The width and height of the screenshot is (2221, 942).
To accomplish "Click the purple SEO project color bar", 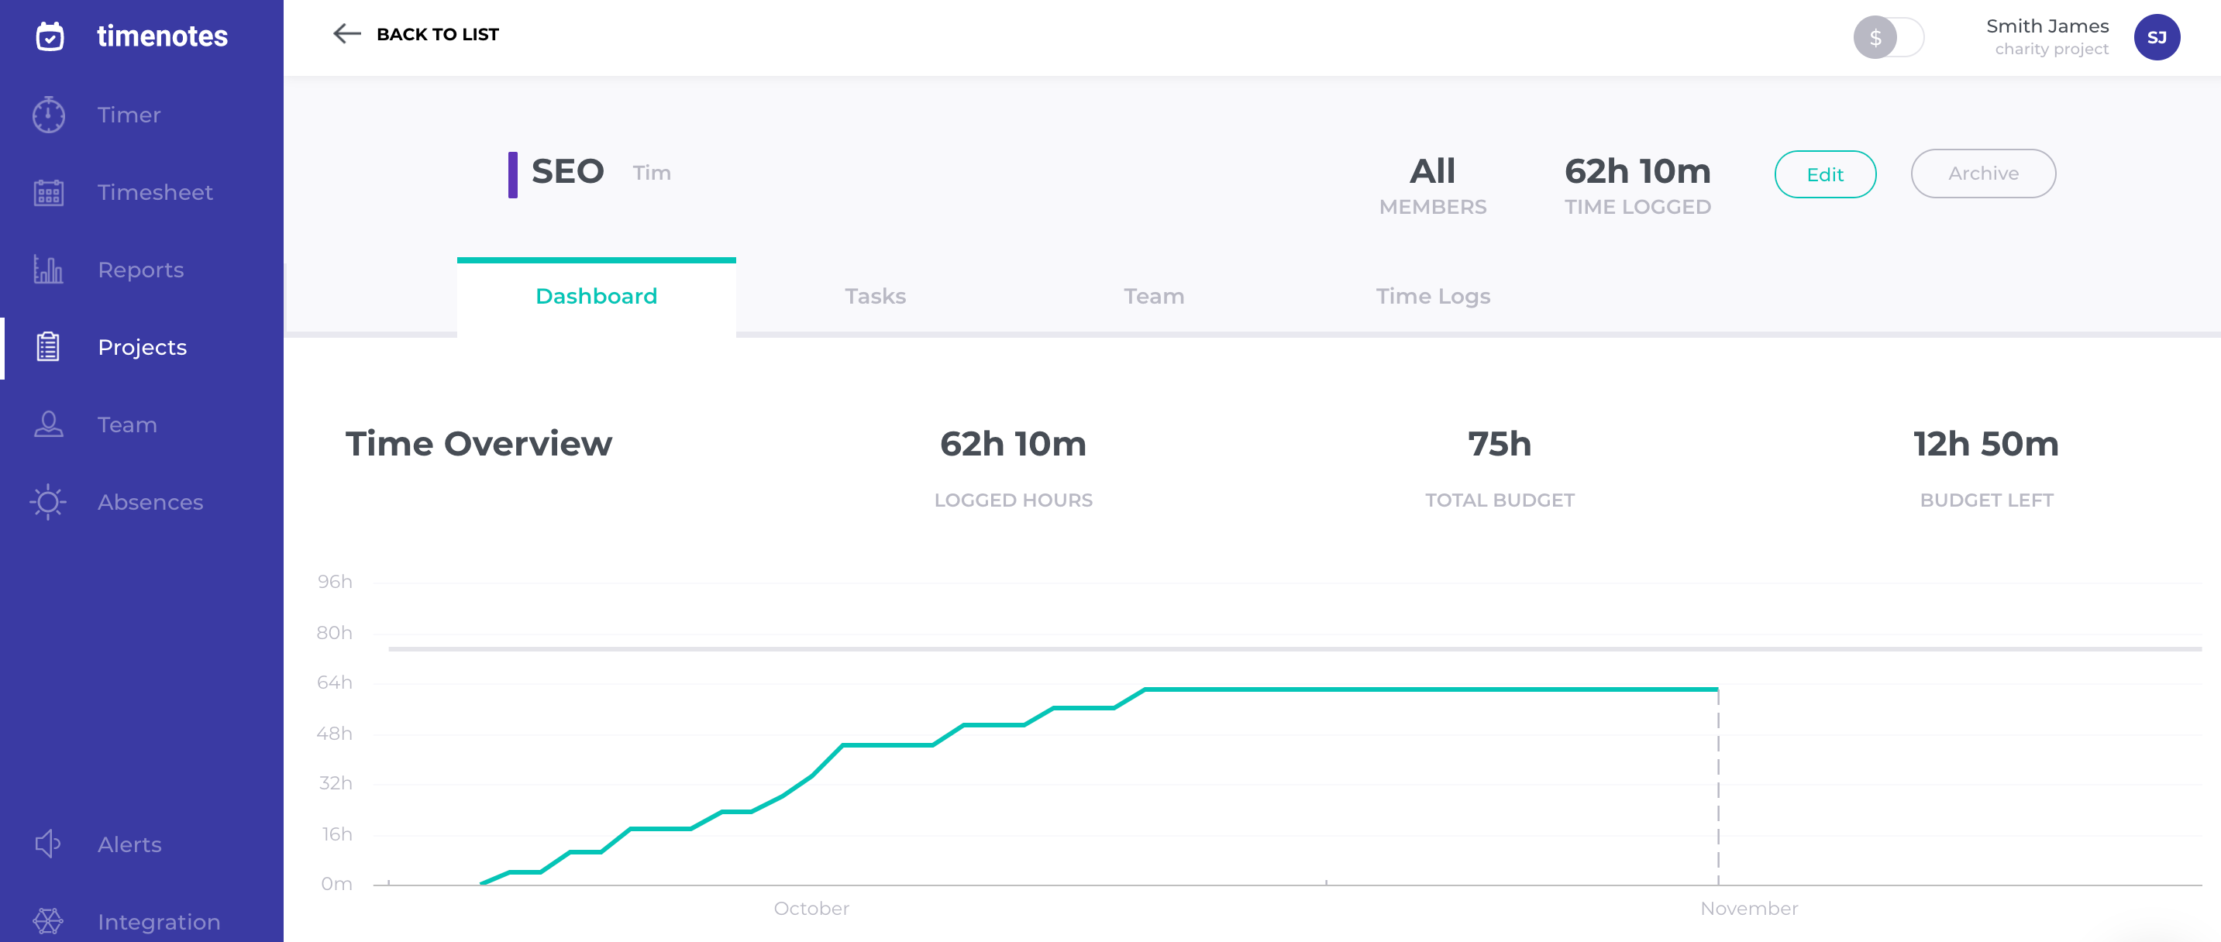I will pyautogui.click(x=512, y=174).
